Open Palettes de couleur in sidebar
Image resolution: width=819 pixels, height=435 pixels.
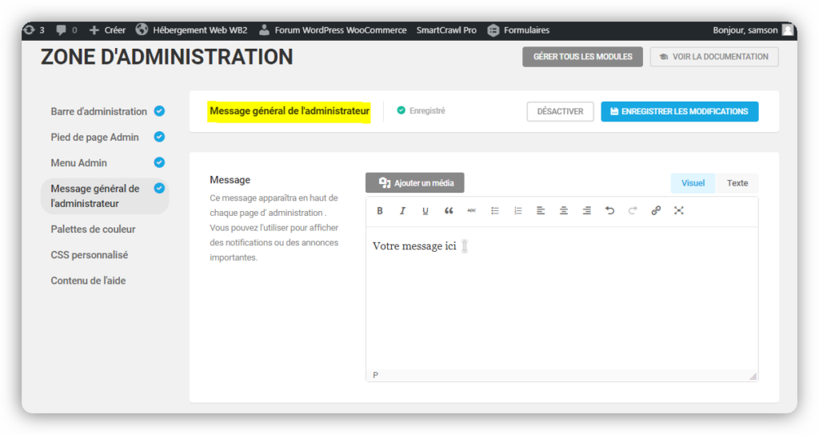coord(93,229)
